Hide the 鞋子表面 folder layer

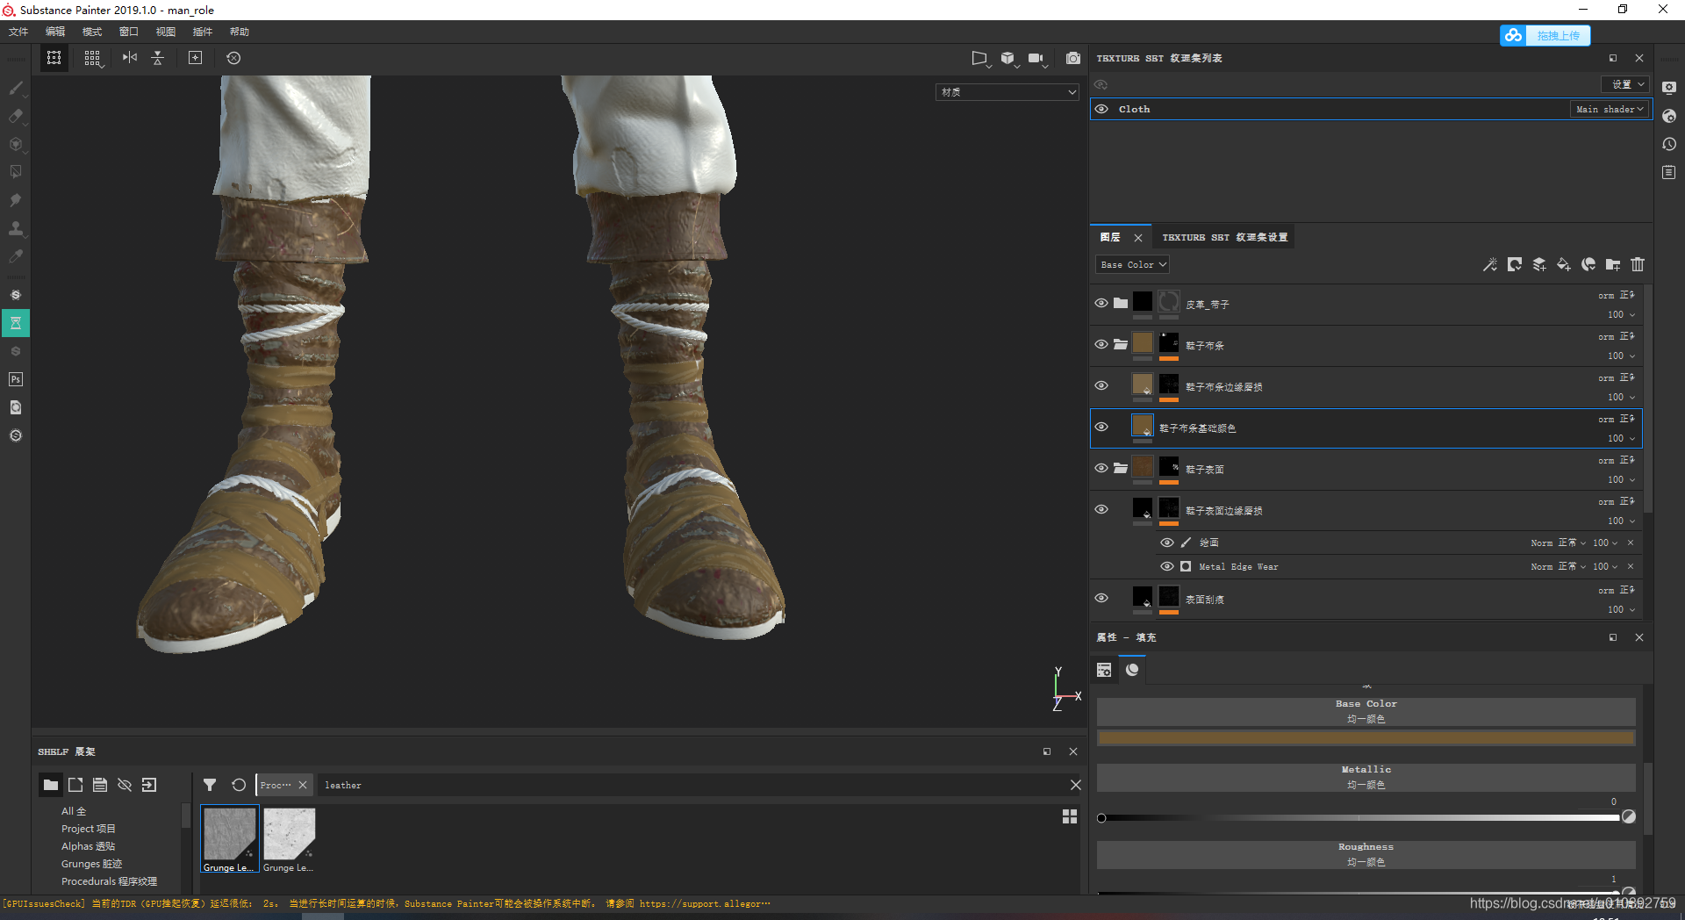(x=1101, y=468)
